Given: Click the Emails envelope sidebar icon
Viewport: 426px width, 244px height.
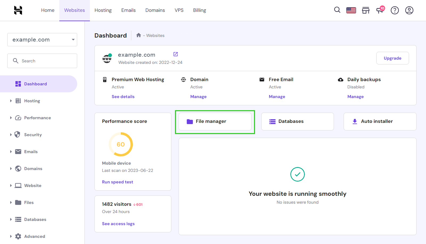Looking at the screenshot, I should [x=18, y=152].
